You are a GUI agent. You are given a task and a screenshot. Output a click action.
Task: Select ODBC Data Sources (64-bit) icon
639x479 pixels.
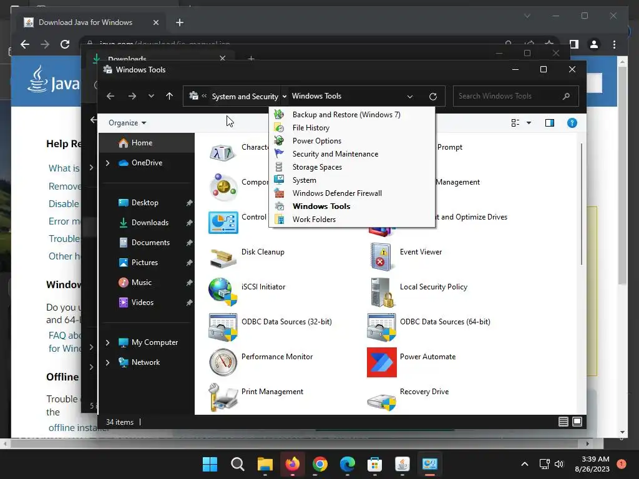[381, 327]
